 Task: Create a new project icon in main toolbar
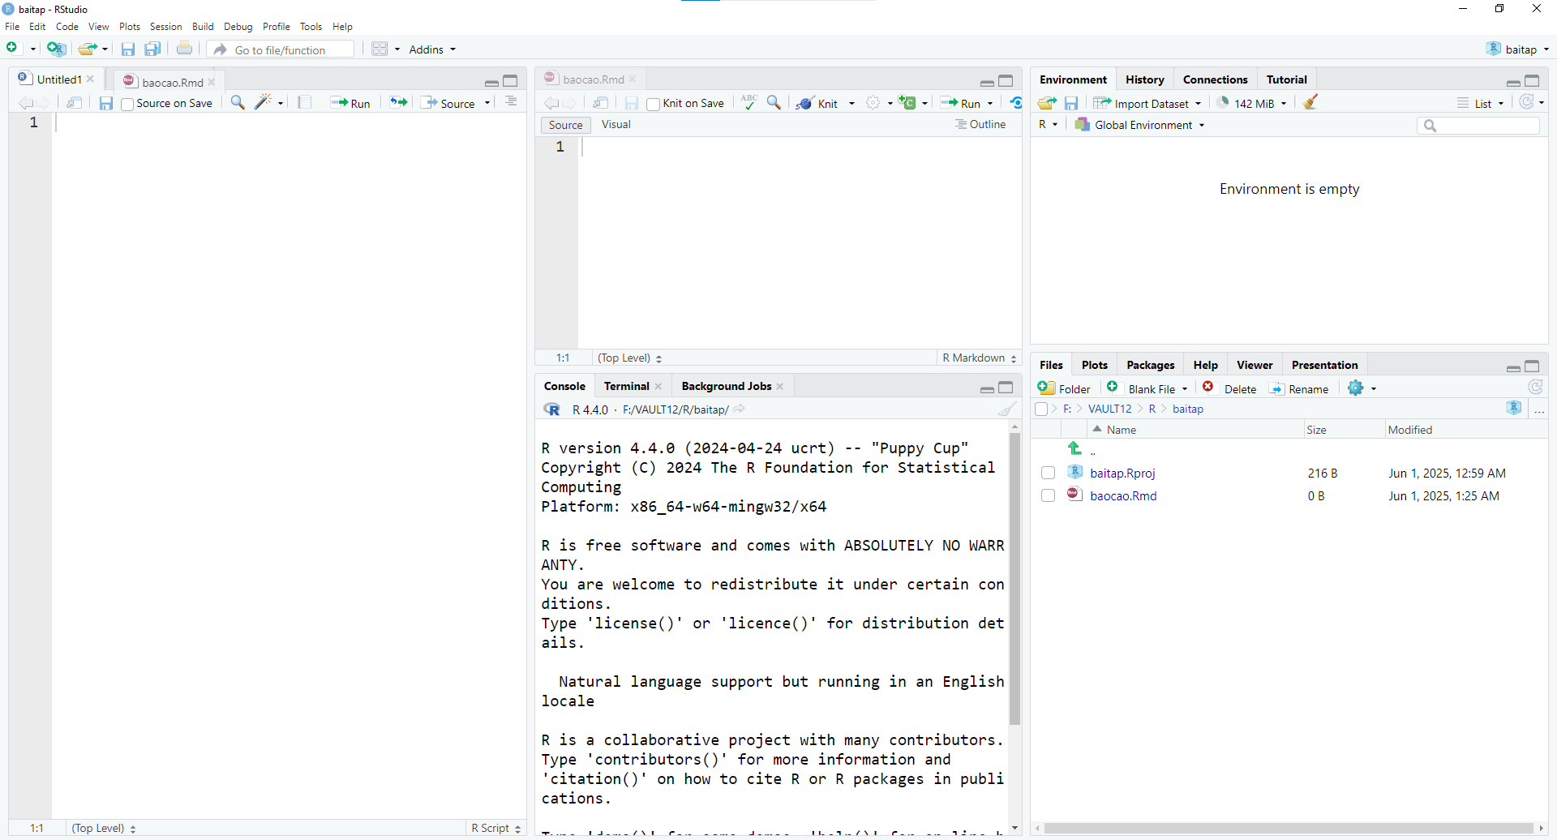(56, 49)
